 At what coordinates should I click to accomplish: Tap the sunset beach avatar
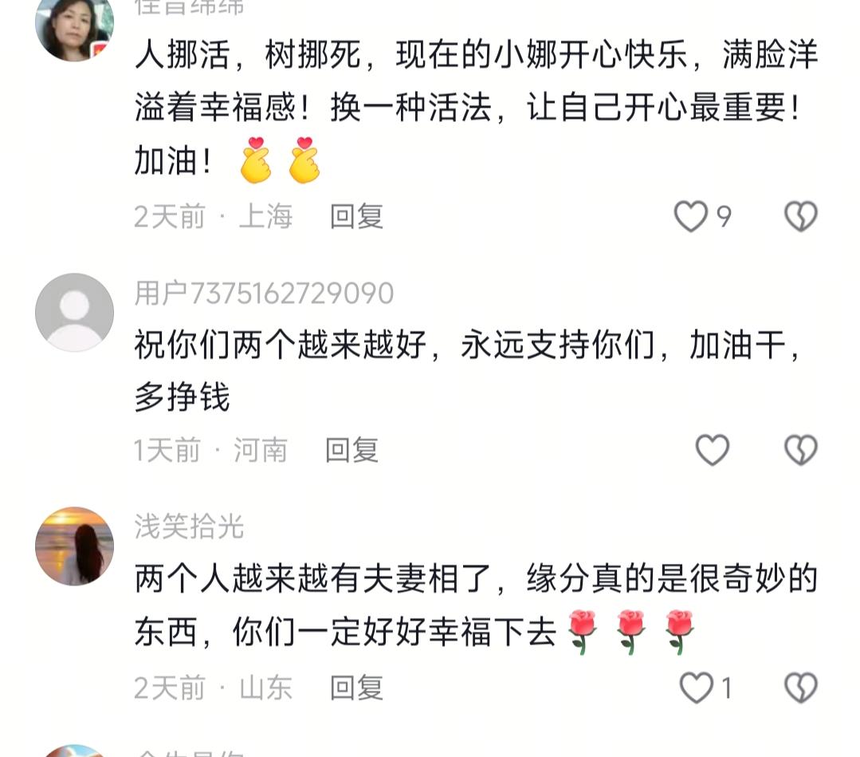point(75,546)
